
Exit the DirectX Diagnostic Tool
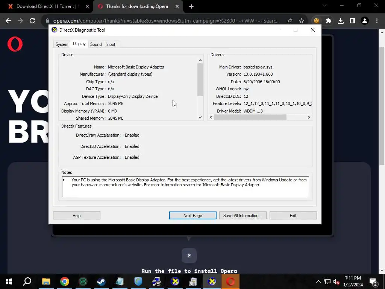293,216
